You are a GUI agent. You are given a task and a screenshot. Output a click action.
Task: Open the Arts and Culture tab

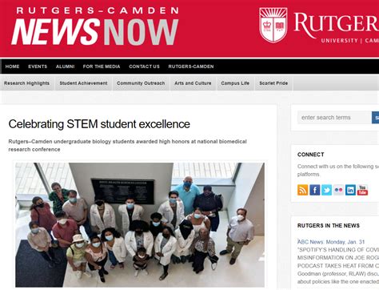coord(193,83)
